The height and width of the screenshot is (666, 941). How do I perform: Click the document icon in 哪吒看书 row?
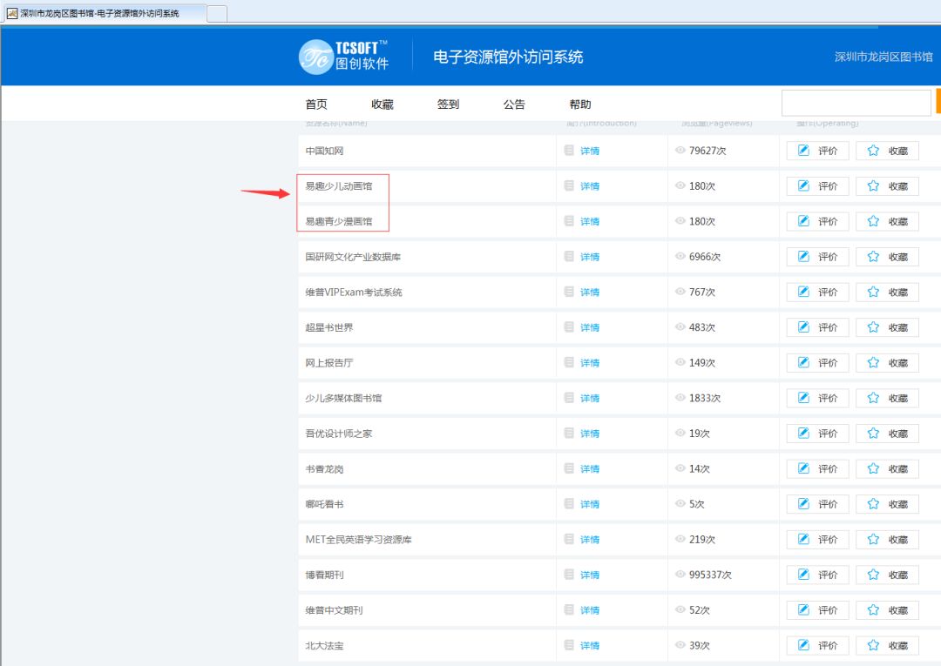[x=569, y=504]
